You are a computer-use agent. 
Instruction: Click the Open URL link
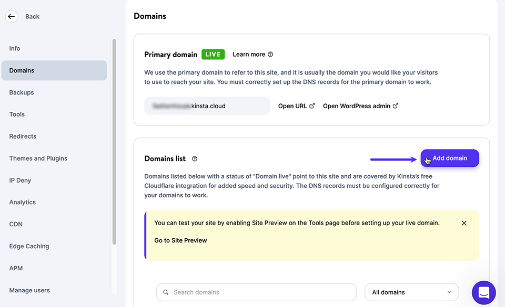[296, 106]
